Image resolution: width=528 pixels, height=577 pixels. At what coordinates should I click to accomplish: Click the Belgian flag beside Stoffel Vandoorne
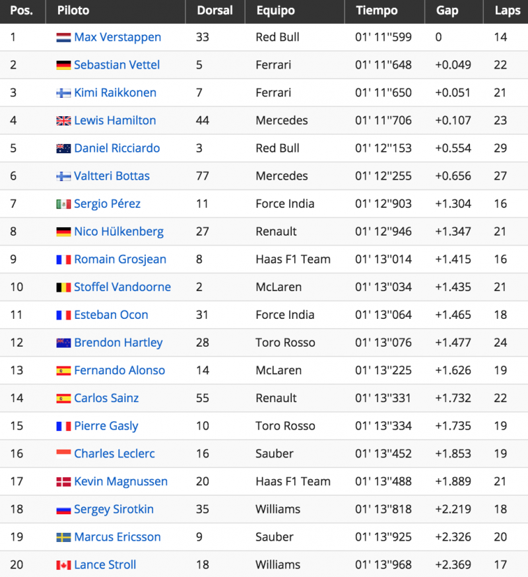click(63, 287)
